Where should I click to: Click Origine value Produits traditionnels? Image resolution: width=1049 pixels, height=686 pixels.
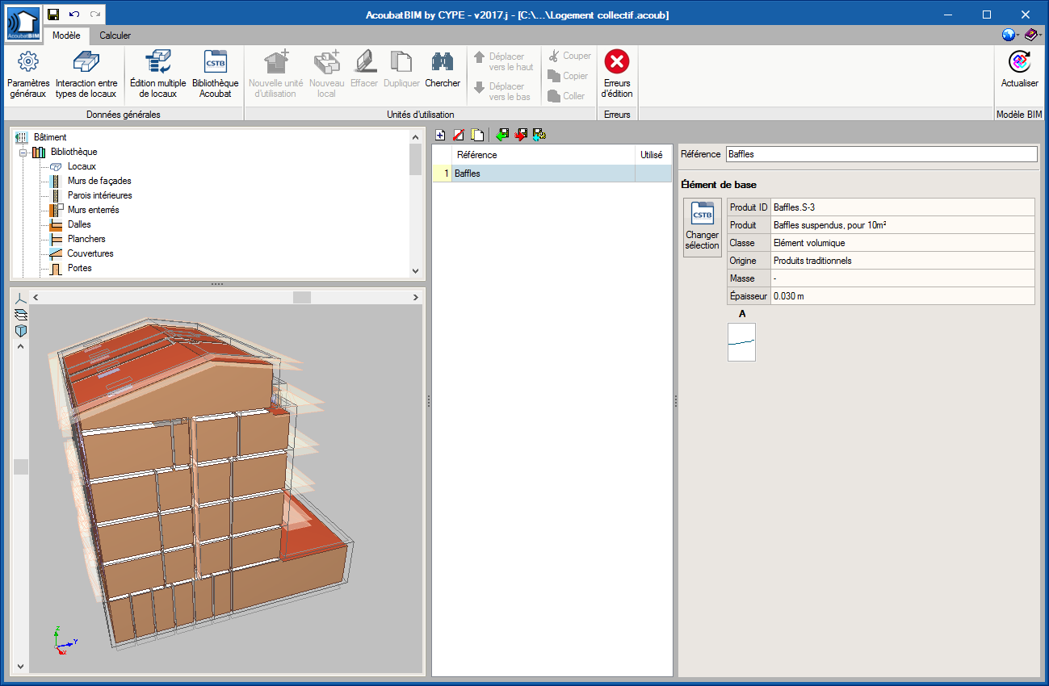tap(902, 261)
